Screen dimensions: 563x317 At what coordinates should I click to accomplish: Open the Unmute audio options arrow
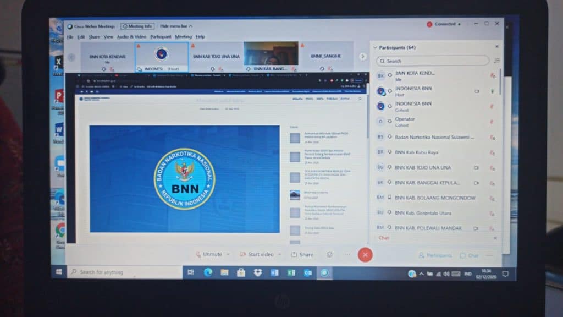click(x=228, y=254)
